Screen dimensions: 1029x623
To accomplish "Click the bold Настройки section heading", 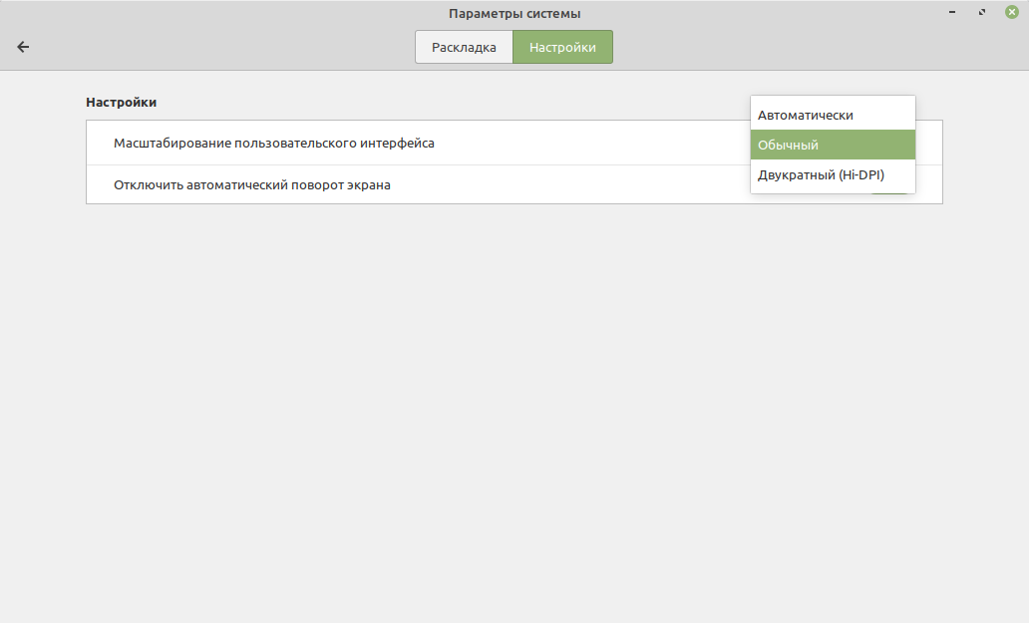I will pos(121,103).
